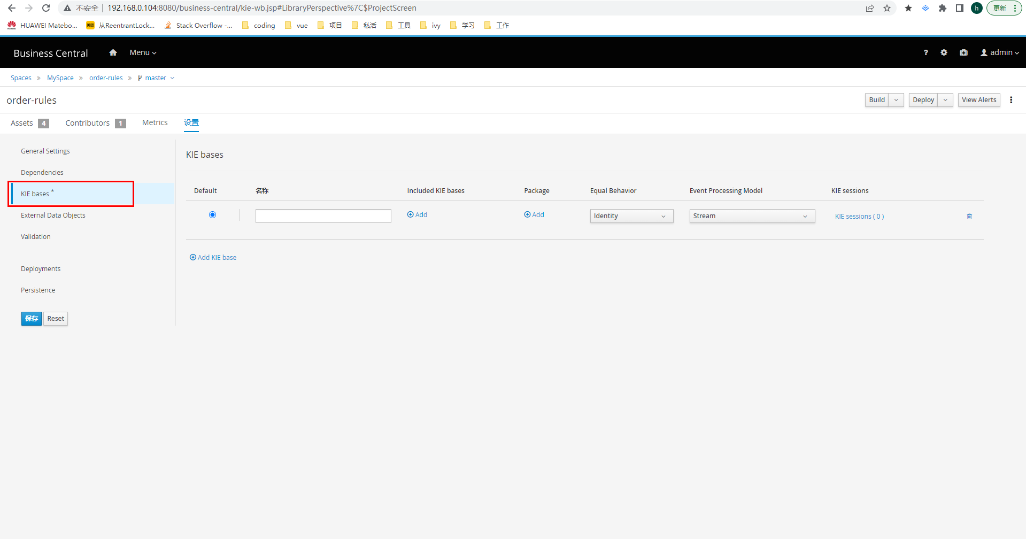
Task: Select the Default KIE base radio button
Action: coord(212,215)
